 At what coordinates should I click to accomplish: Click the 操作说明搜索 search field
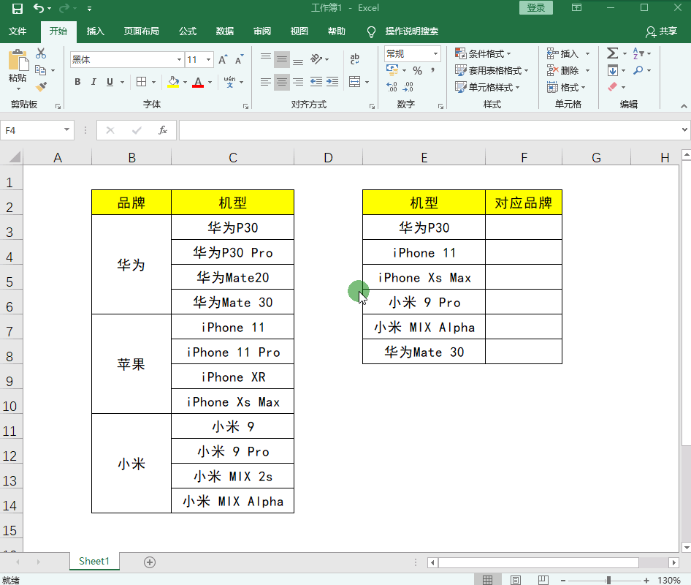411,31
